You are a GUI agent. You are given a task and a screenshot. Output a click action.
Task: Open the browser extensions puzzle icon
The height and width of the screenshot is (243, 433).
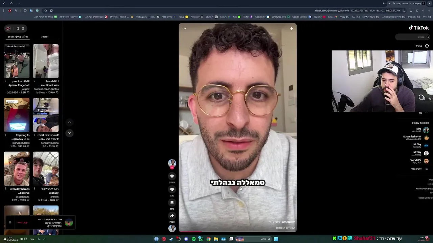[x=25, y=10]
